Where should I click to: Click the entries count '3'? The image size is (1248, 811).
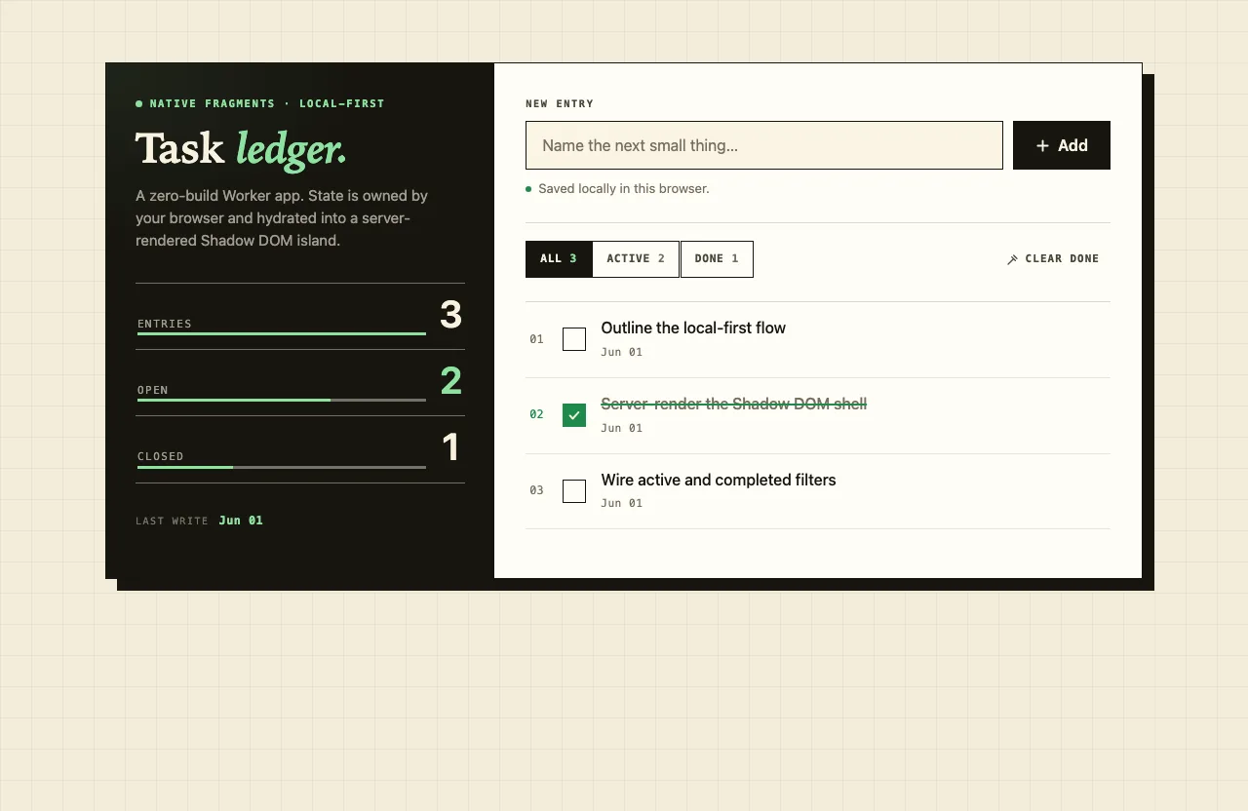[450, 314]
